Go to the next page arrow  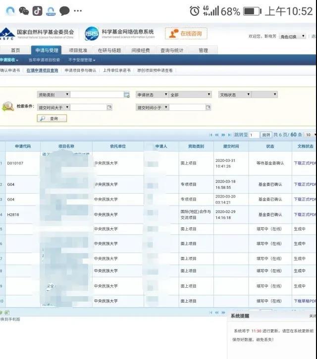[223, 135]
